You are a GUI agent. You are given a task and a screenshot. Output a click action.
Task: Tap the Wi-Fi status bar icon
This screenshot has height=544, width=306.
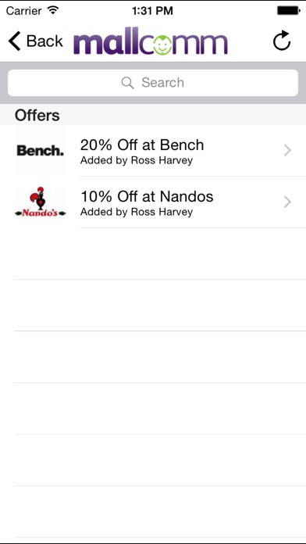(53, 10)
